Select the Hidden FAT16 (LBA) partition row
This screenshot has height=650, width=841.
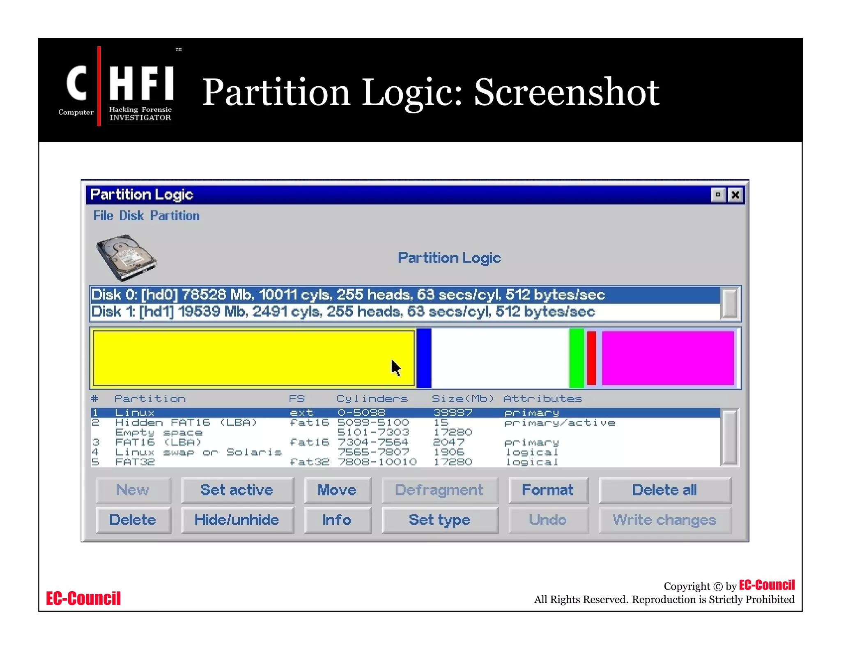(x=186, y=422)
